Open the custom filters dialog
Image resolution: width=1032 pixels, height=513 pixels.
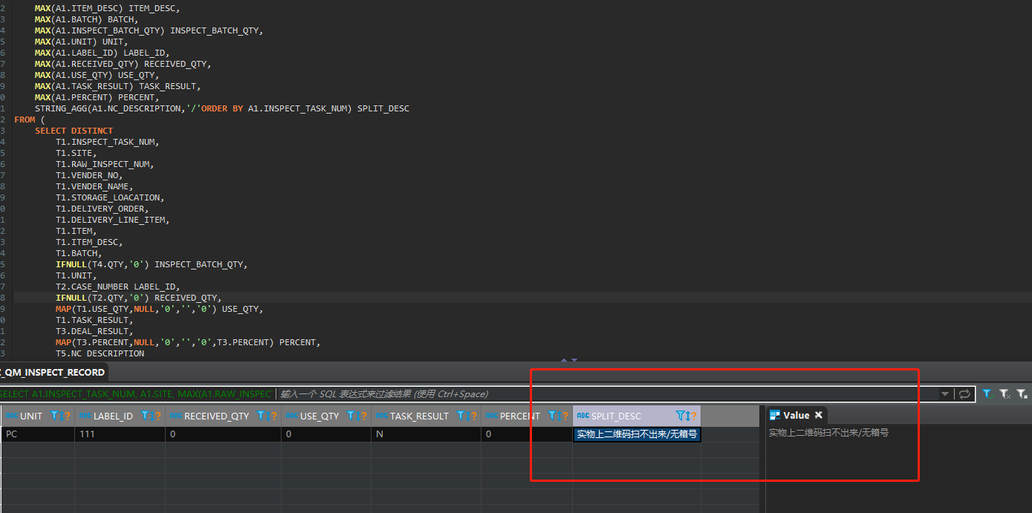tap(1022, 393)
